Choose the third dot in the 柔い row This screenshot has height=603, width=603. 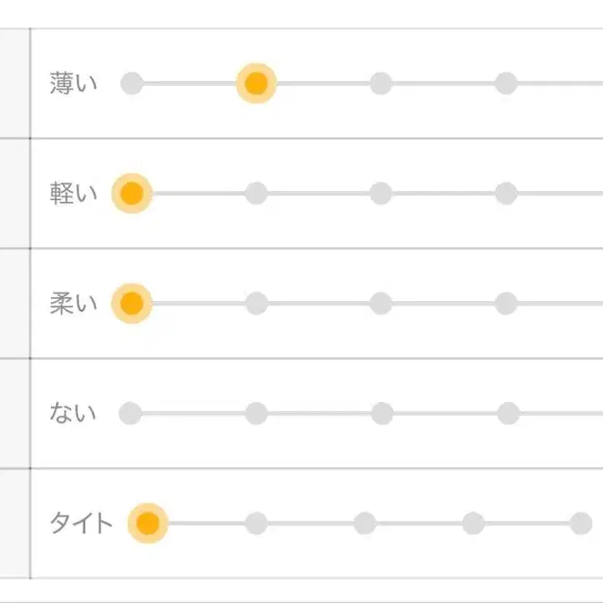click(x=380, y=304)
